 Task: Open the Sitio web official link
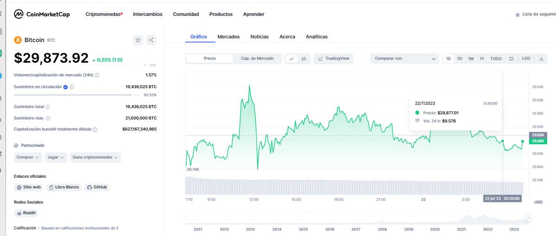(x=29, y=187)
